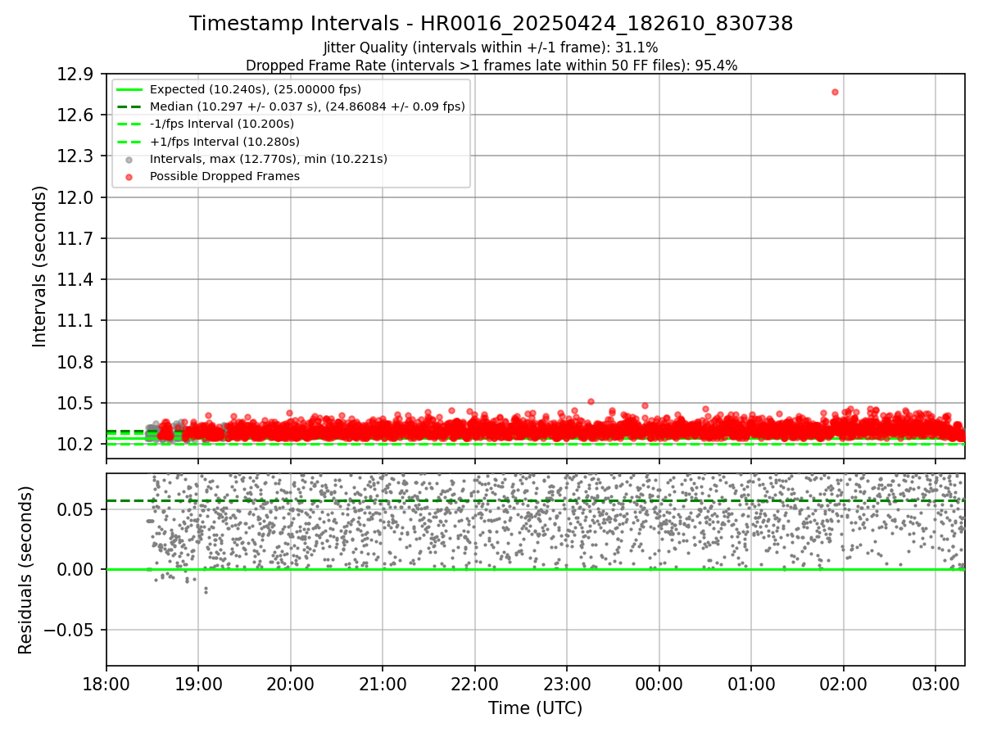Click the 03:00 time tick label
This screenshot has width=983, height=737.
tap(935, 684)
